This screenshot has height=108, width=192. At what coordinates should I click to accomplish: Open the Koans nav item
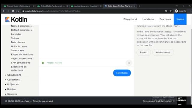coord(180,19)
